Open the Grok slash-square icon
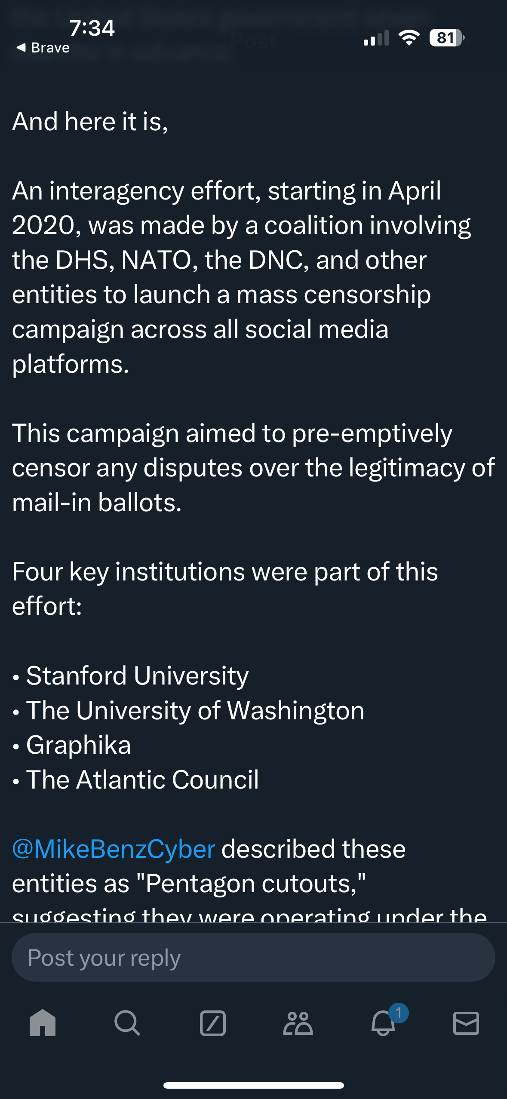This screenshot has width=507, height=1099. pyautogui.click(x=213, y=1023)
